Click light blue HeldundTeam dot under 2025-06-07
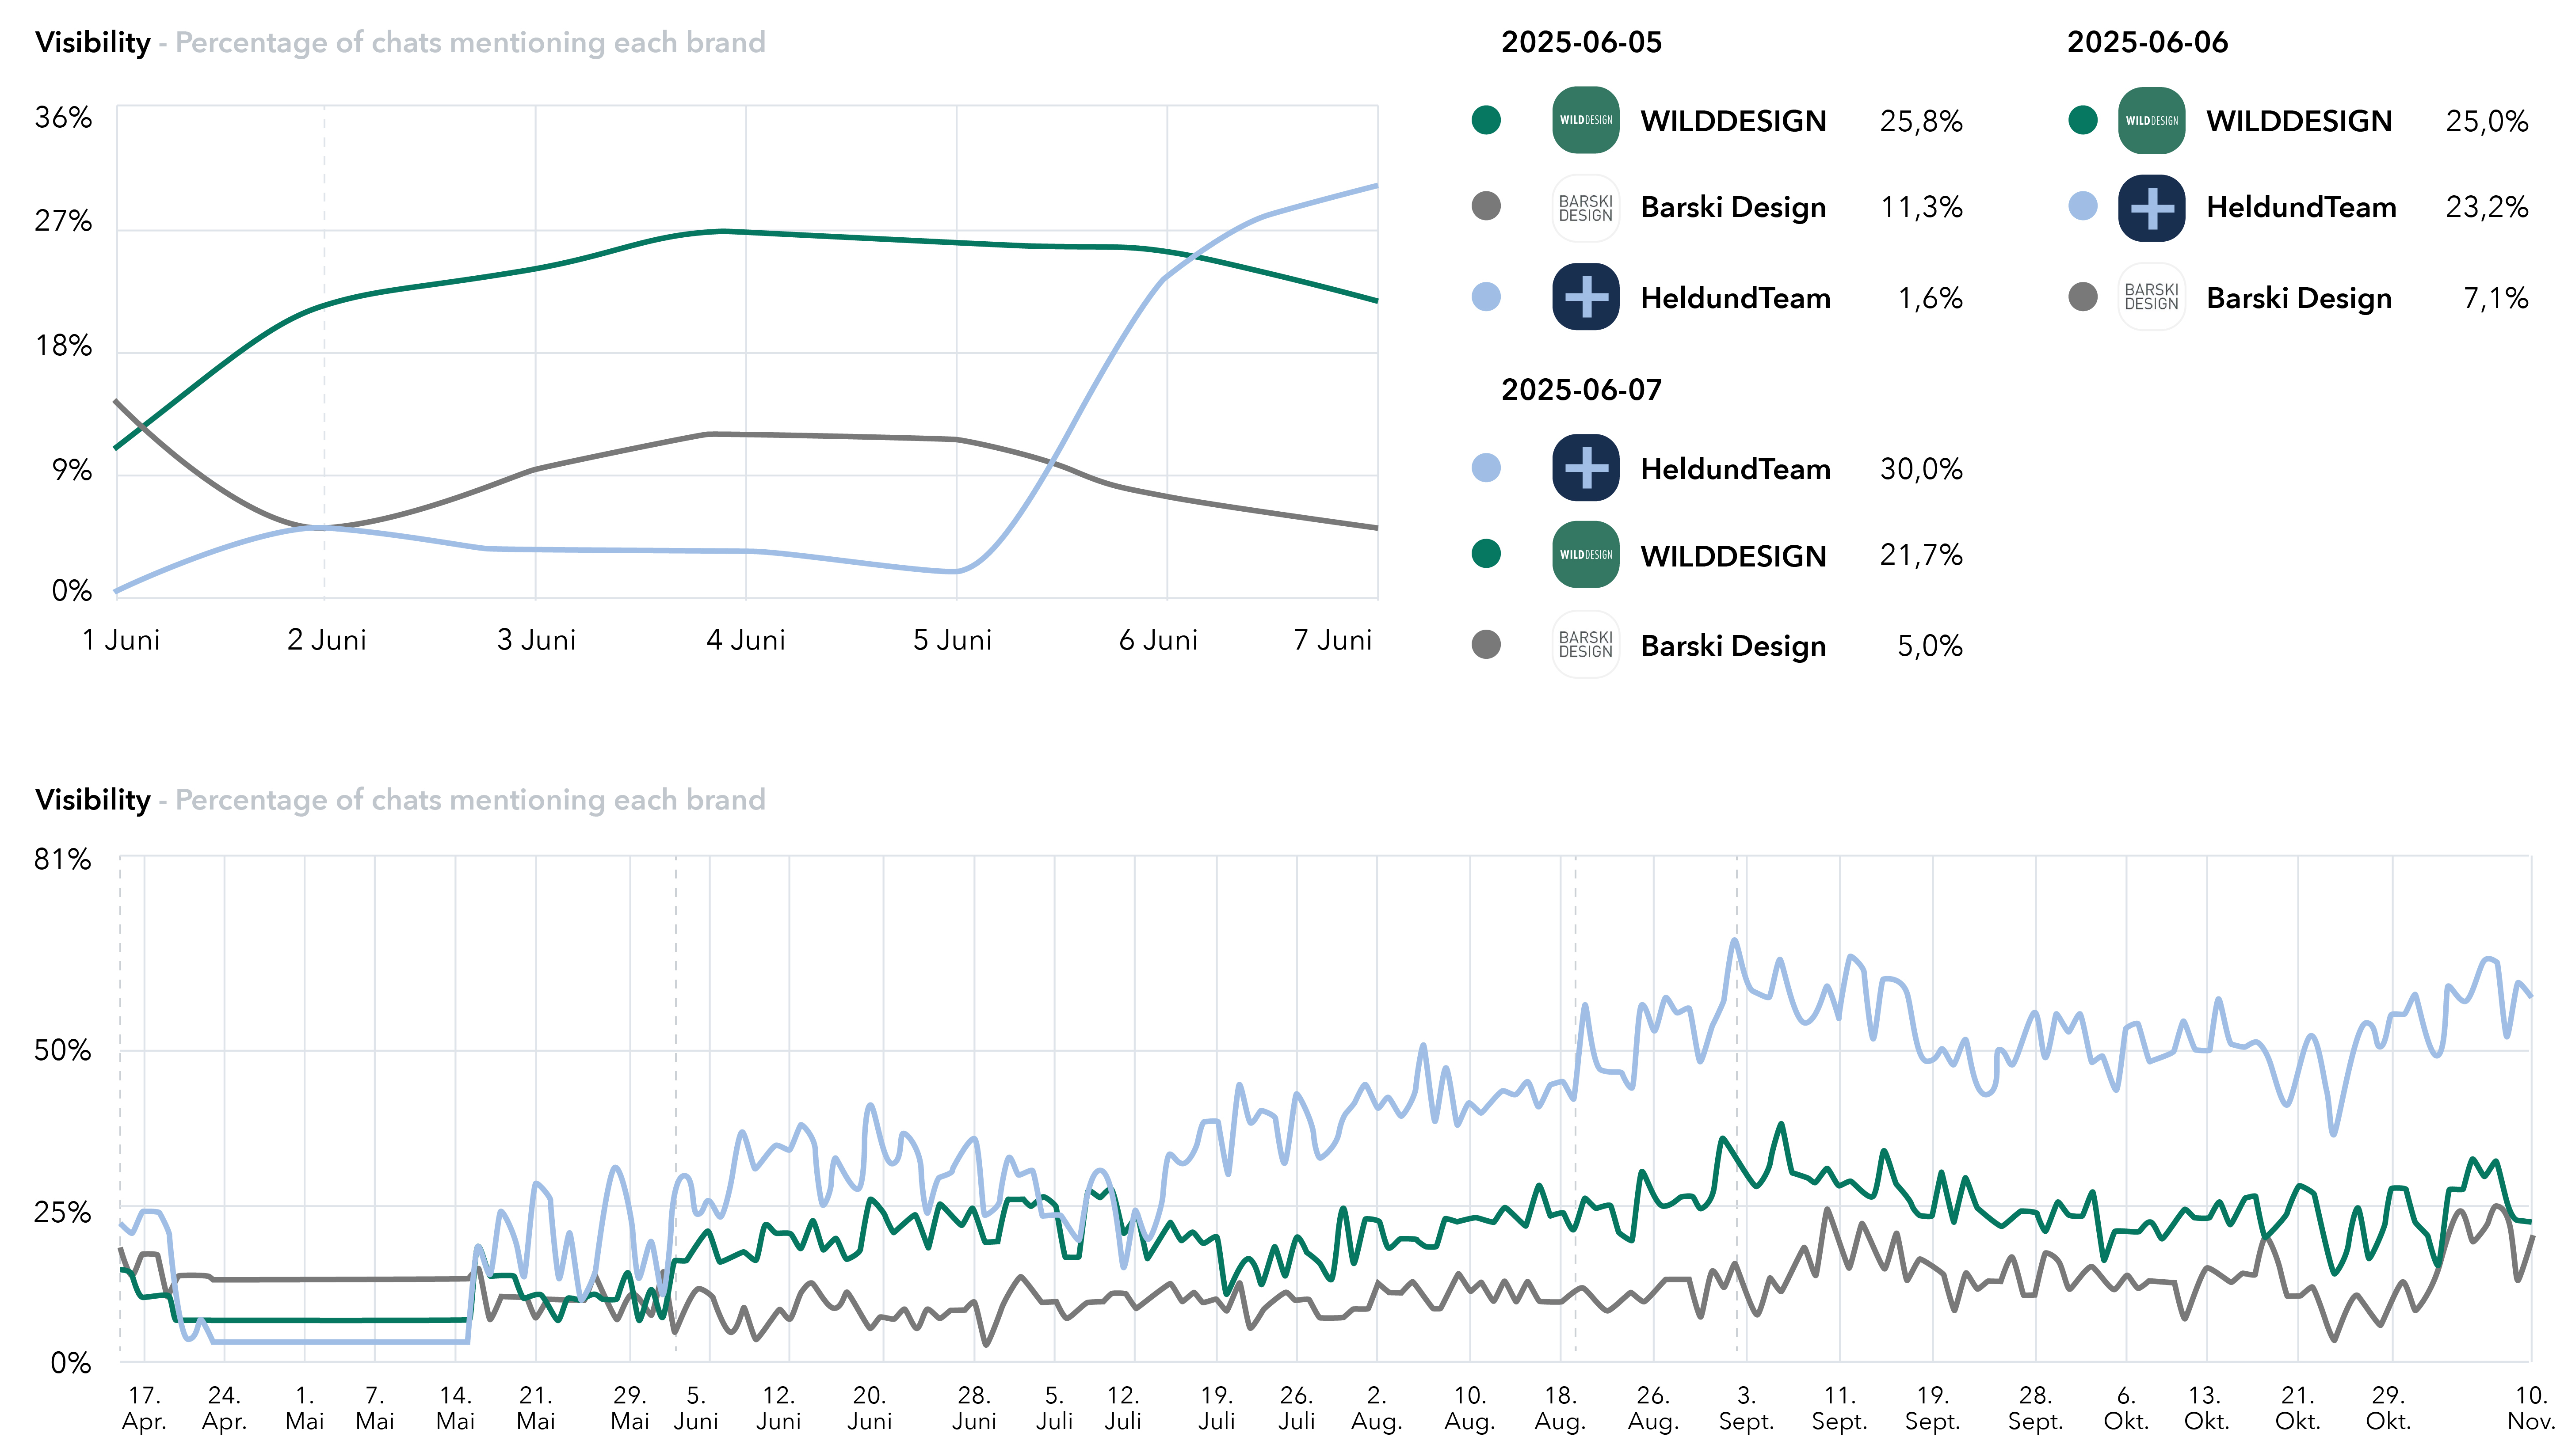Viewport: 2564px width, 1456px height. tap(1486, 468)
